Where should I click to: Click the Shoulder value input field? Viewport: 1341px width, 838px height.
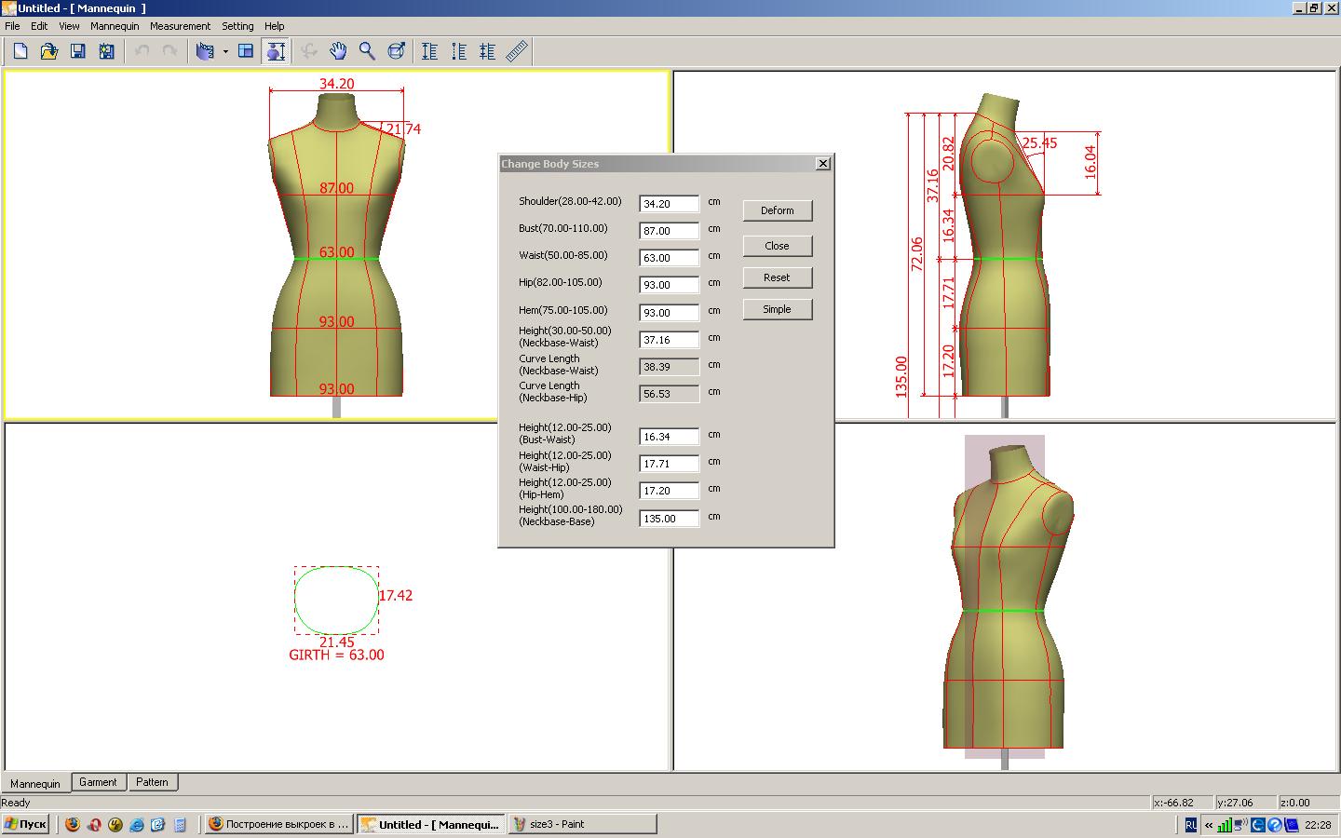click(x=669, y=204)
